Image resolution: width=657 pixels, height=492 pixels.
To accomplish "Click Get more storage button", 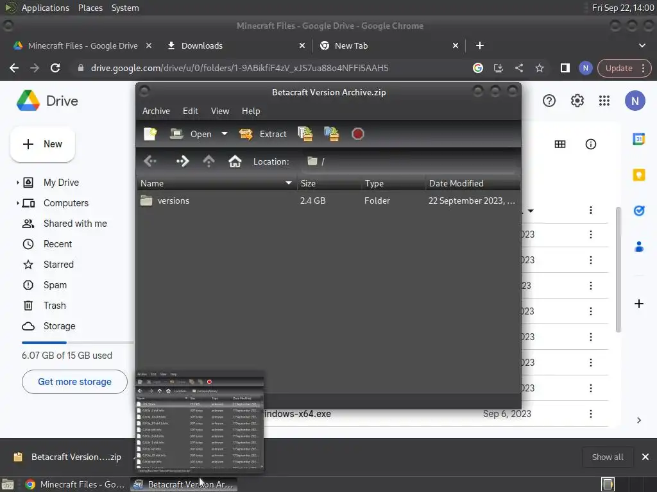I will (x=74, y=382).
